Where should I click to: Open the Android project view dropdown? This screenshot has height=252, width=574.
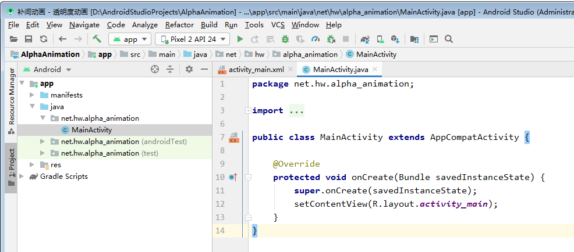[47, 70]
